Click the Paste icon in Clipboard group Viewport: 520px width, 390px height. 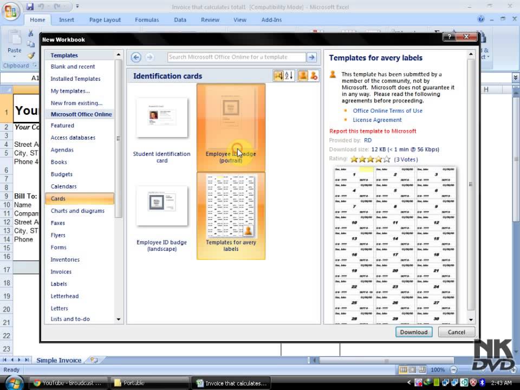coord(14,38)
